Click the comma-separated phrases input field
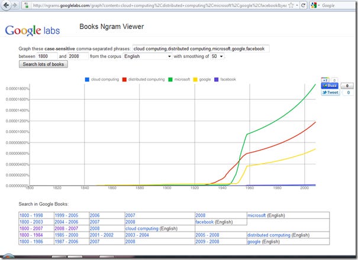The height and width of the screenshot is (260, 358). click(x=201, y=48)
